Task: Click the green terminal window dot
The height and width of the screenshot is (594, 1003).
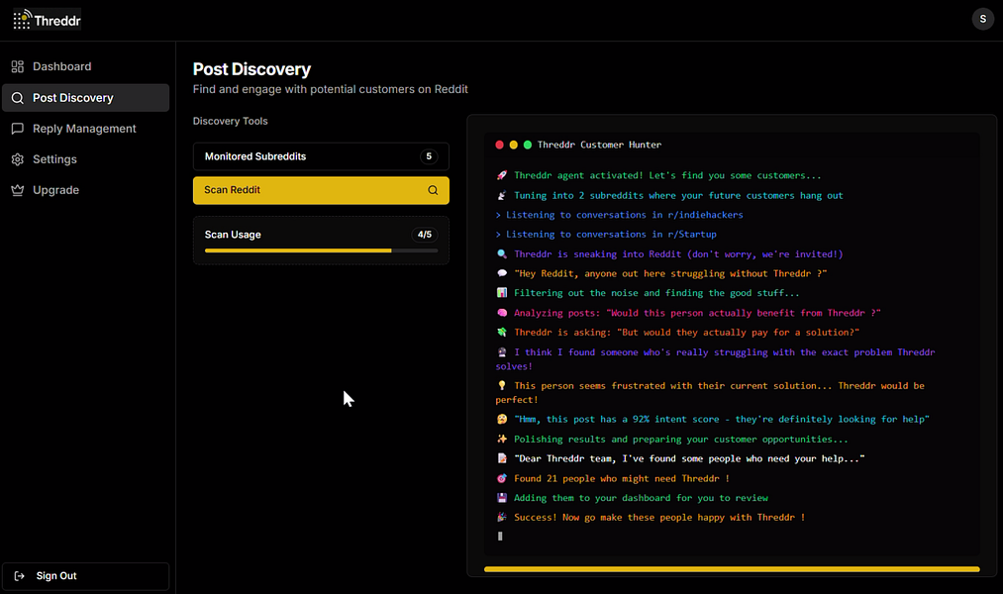Action: tap(528, 146)
